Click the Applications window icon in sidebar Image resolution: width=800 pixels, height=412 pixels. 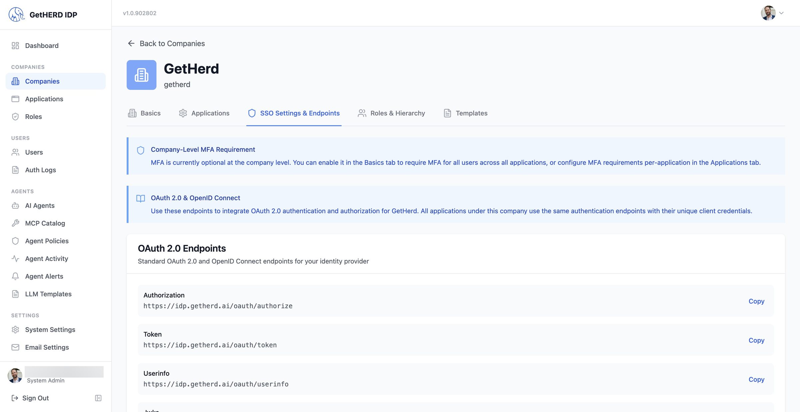tap(15, 99)
